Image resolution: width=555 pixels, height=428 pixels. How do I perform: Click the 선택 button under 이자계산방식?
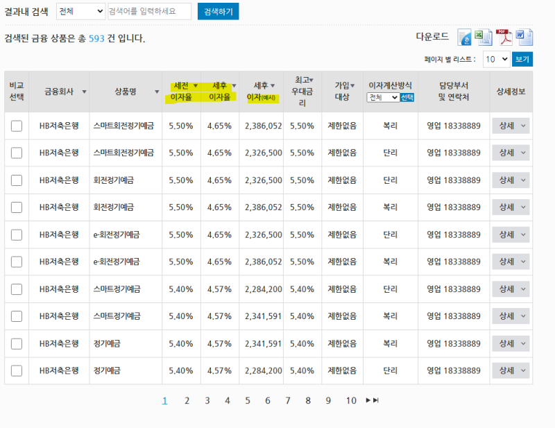[x=407, y=97]
